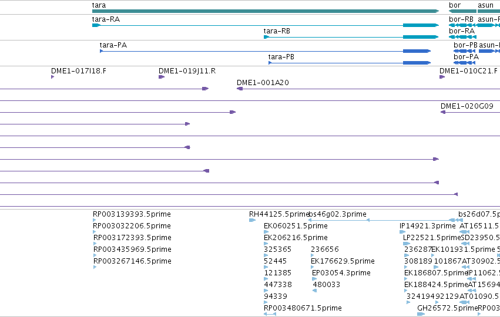The height and width of the screenshot is (317, 500).
Task: Select the tara-RB transcript label
Action: coord(277,31)
